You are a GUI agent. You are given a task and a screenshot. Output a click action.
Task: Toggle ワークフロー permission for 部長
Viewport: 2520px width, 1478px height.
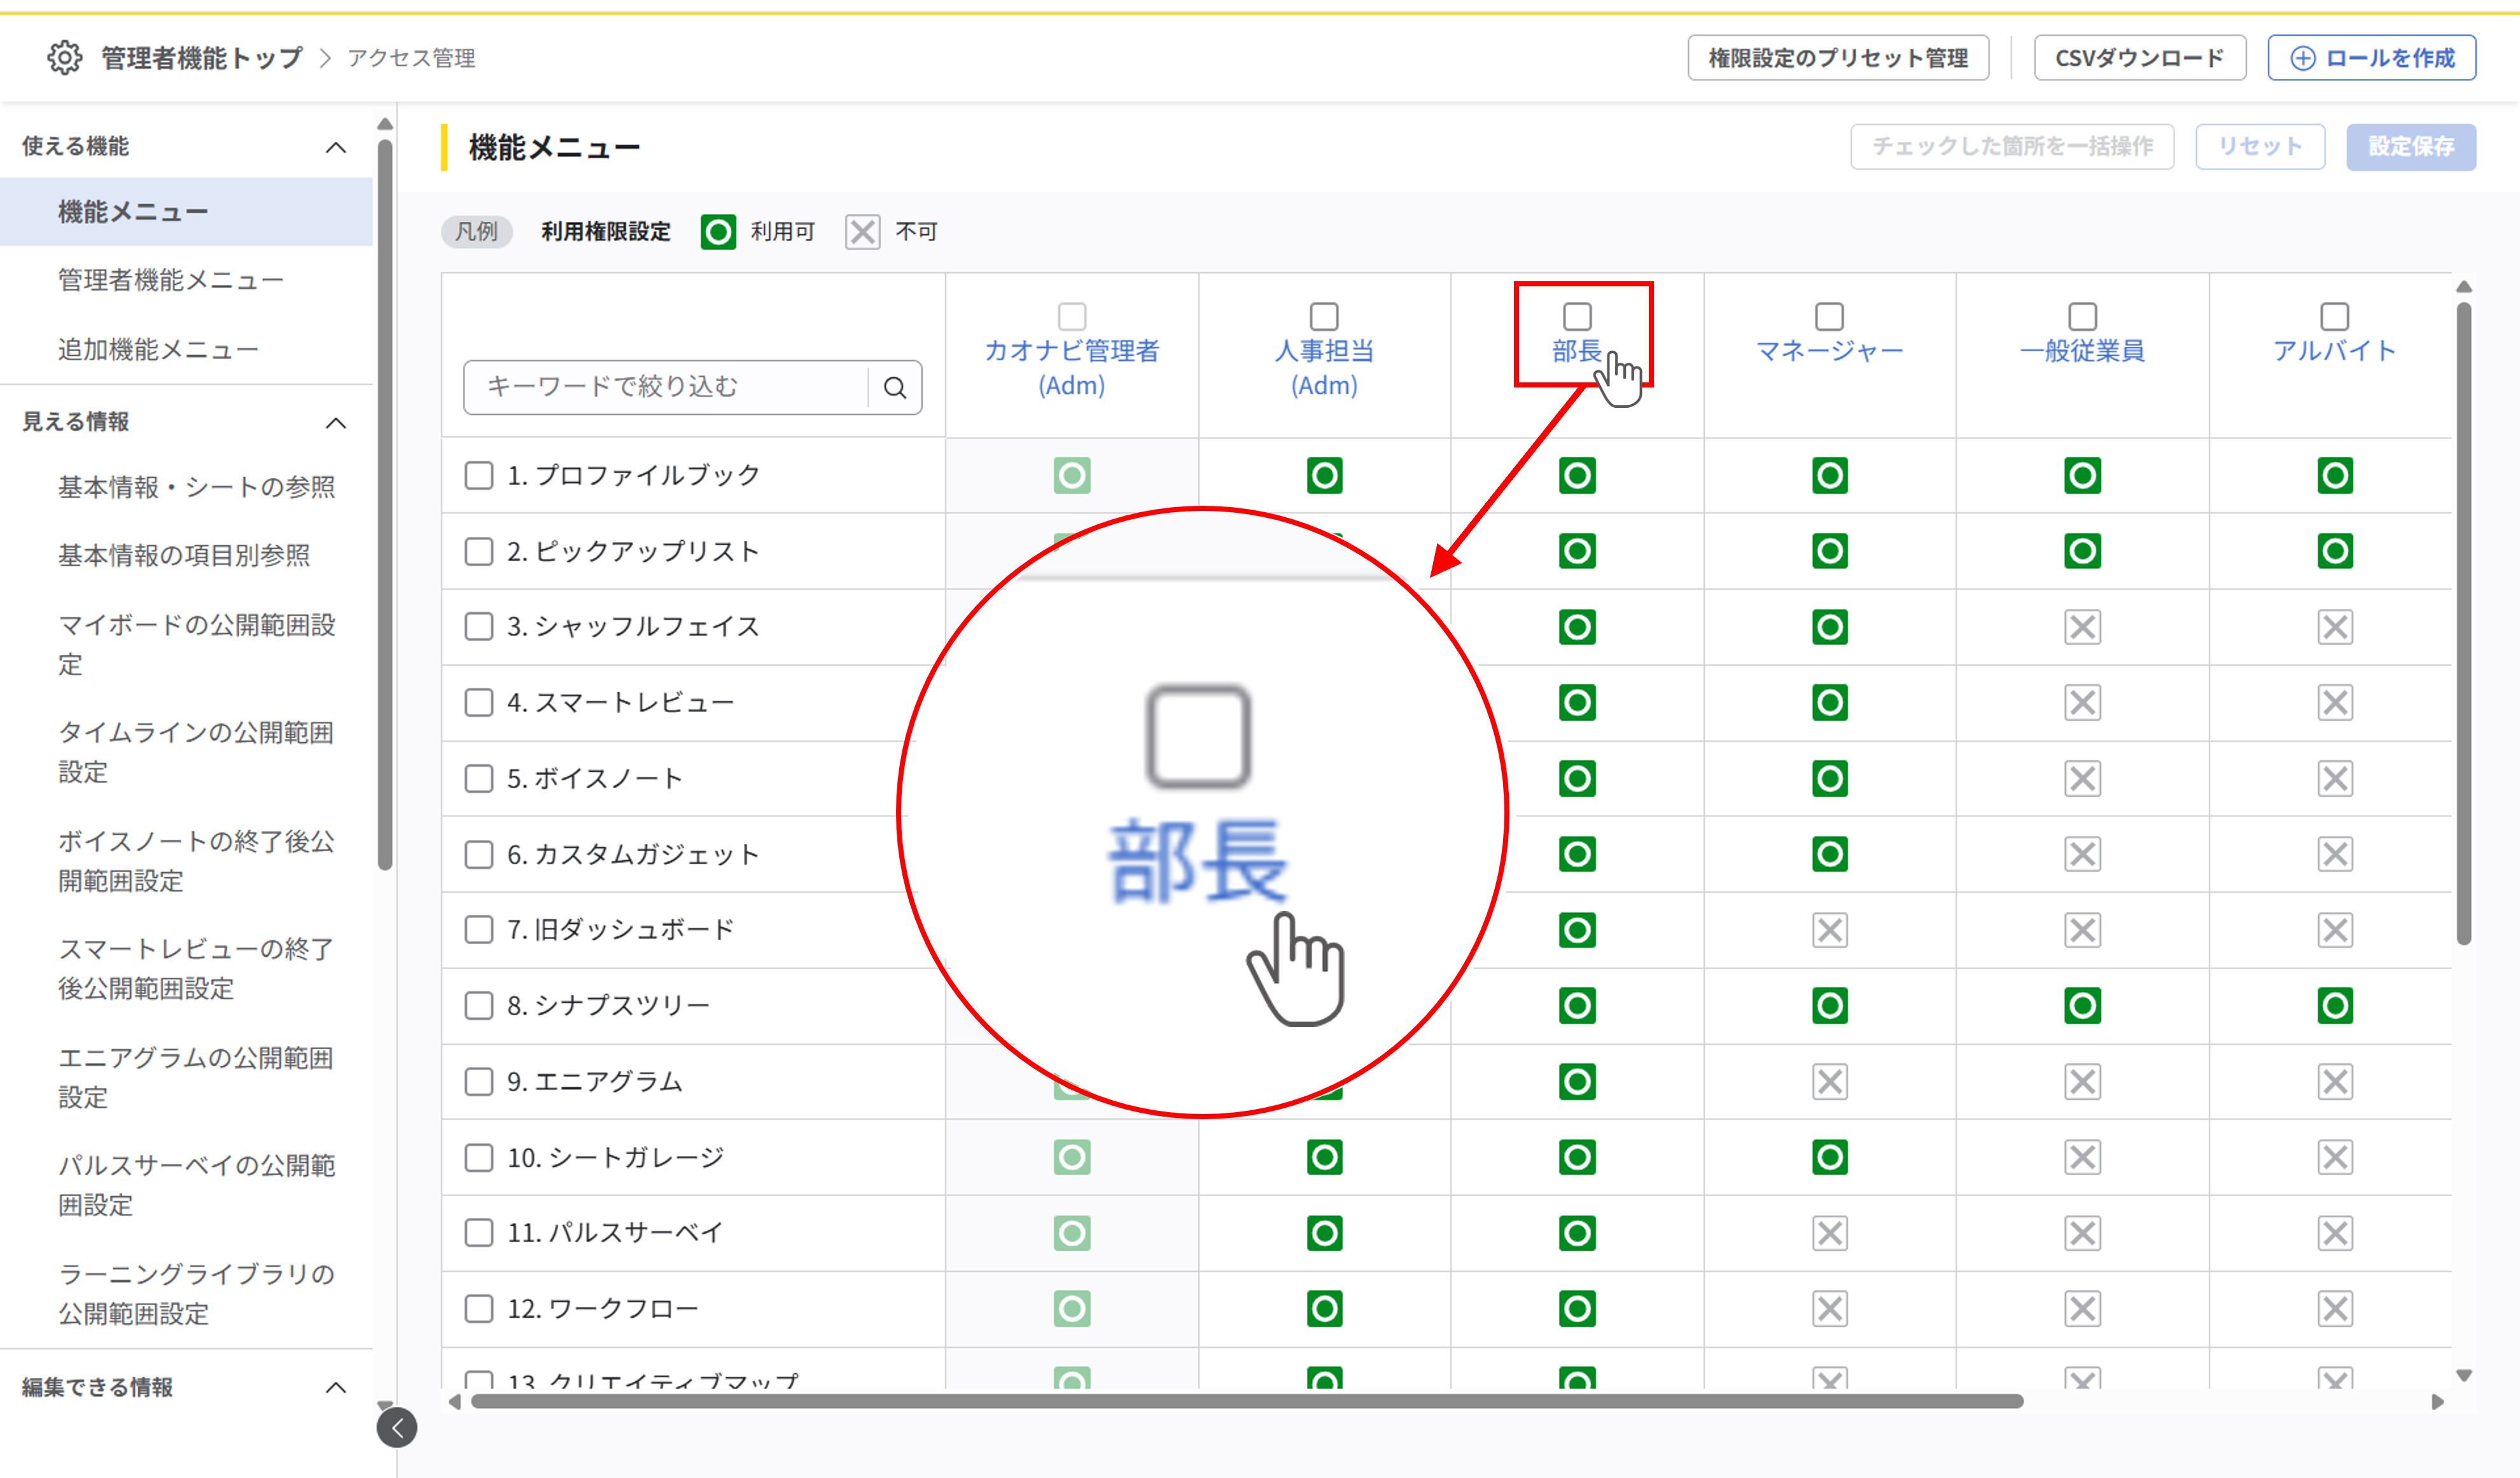[1577, 1308]
